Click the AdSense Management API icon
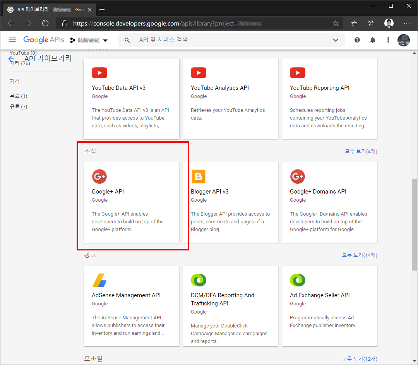The width and height of the screenshot is (418, 365). pos(99,280)
